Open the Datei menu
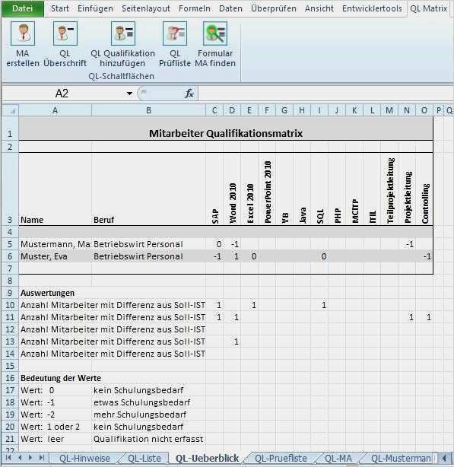 pos(23,8)
